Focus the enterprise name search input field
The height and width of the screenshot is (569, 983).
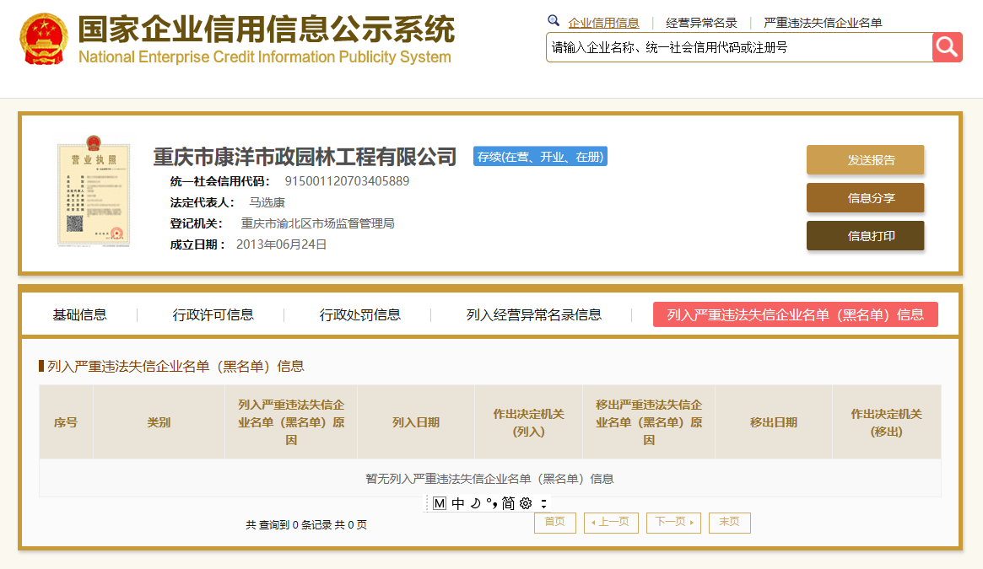(739, 47)
